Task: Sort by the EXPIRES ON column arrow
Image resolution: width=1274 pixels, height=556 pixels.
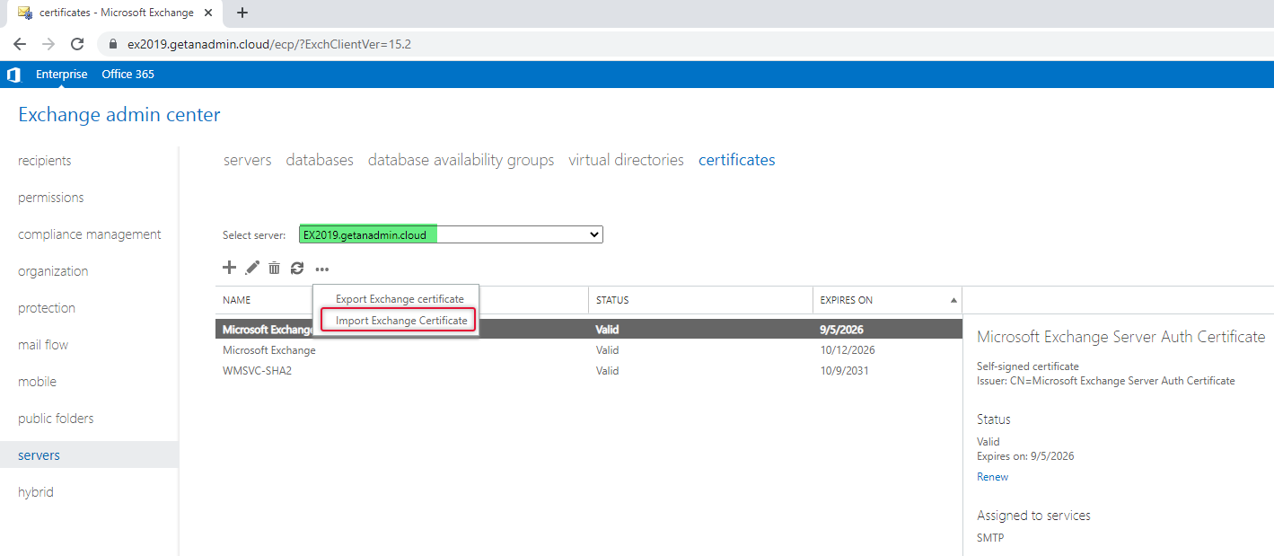Action: point(953,300)
